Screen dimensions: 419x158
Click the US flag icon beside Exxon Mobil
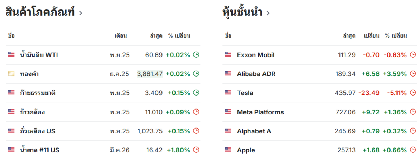click(x=228, y=55)
